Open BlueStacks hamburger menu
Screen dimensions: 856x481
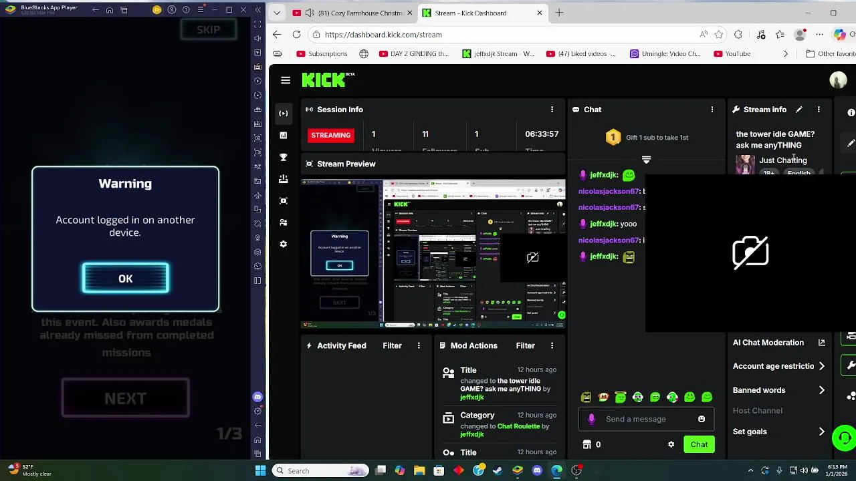pyautogui.click(x=200, y=10)
